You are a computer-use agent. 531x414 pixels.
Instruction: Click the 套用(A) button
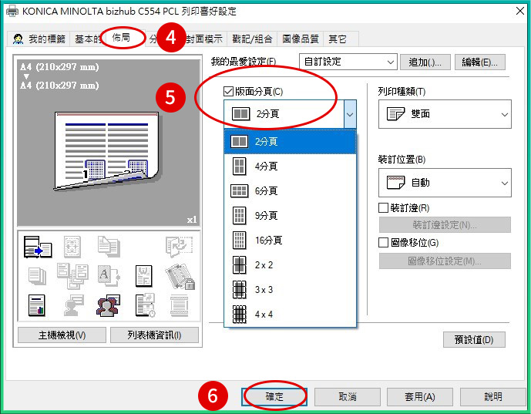[420, 397]
